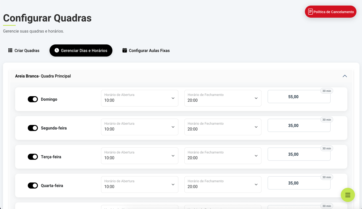Switch to the Criar Quadras tab

tap(24, 50)
